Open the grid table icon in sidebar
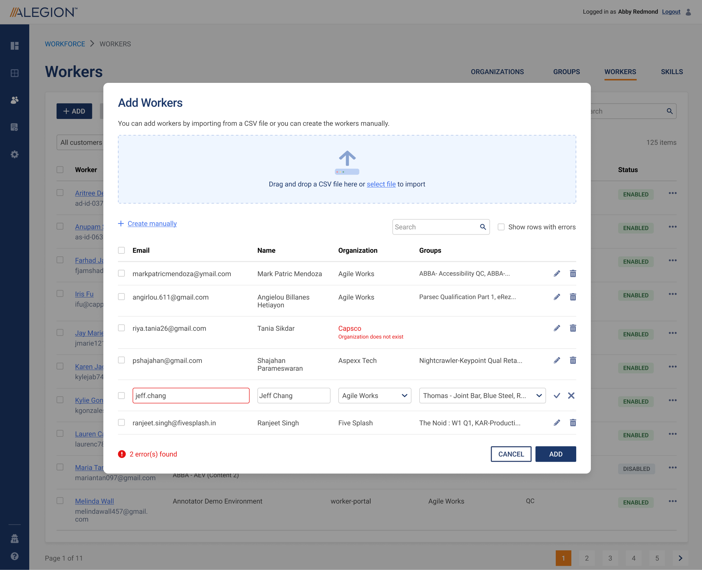 (x=14, y=73)
